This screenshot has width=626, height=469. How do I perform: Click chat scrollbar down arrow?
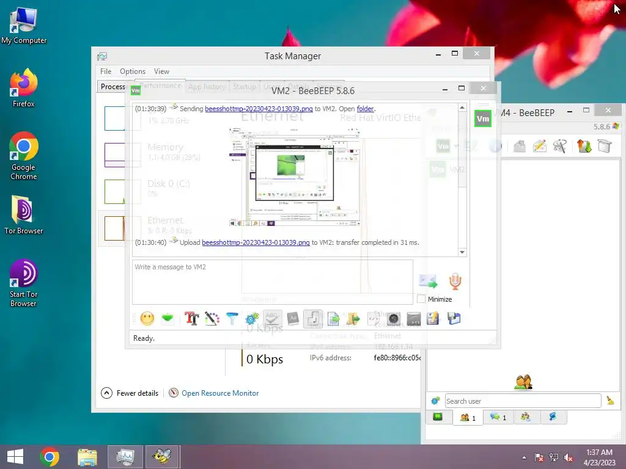462,252
